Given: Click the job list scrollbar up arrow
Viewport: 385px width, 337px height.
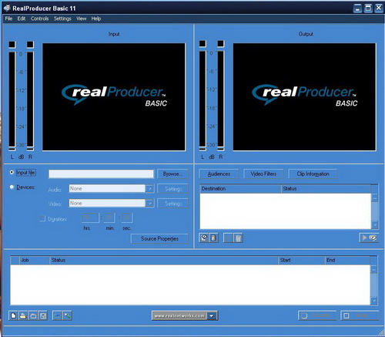Looking at the screenshot, I should [x=374, y=269].
